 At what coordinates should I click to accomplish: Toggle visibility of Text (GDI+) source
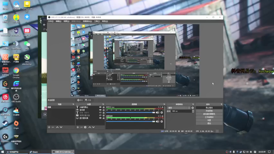pyautogui.click(x=100, y=113)
